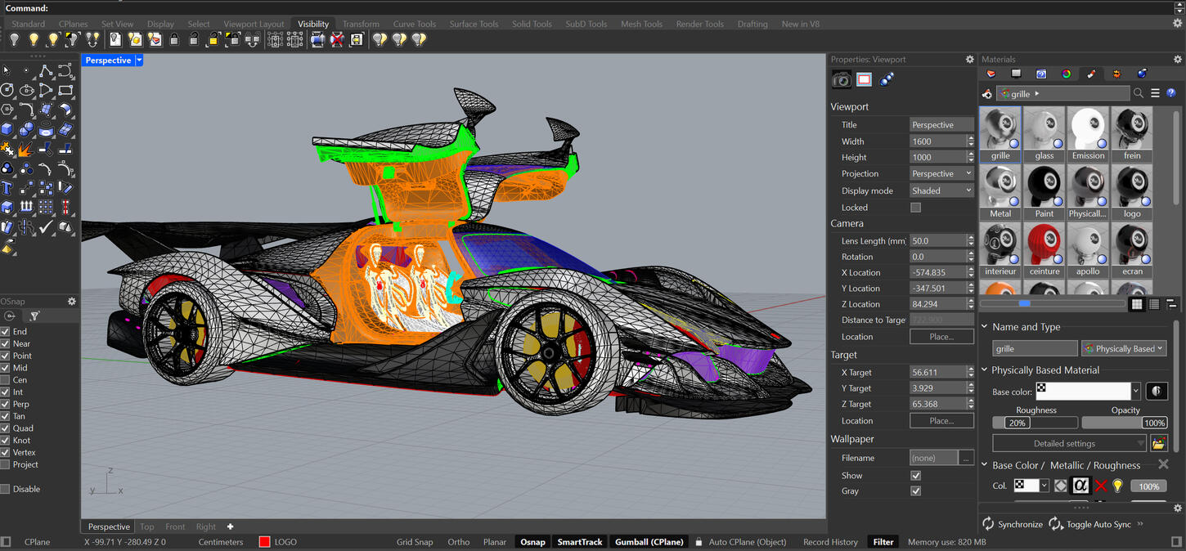Uncheck the Gray wallpaper checkbox

pos(915,491)
